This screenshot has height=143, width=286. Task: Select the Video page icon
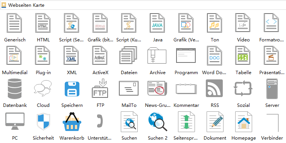(243, 23)
